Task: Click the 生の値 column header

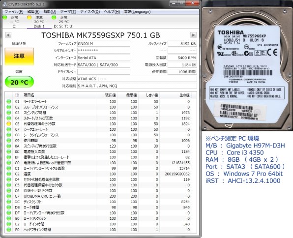Action: point(176,95)
